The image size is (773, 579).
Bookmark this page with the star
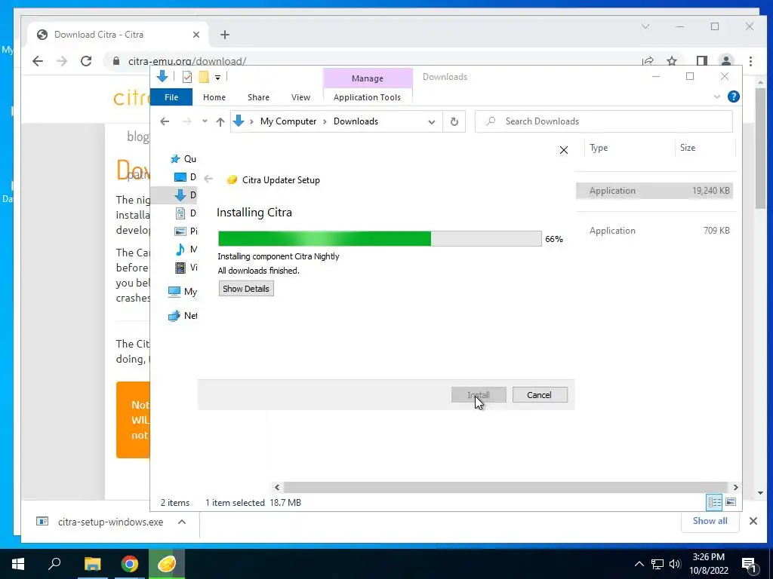click(671, 61)
